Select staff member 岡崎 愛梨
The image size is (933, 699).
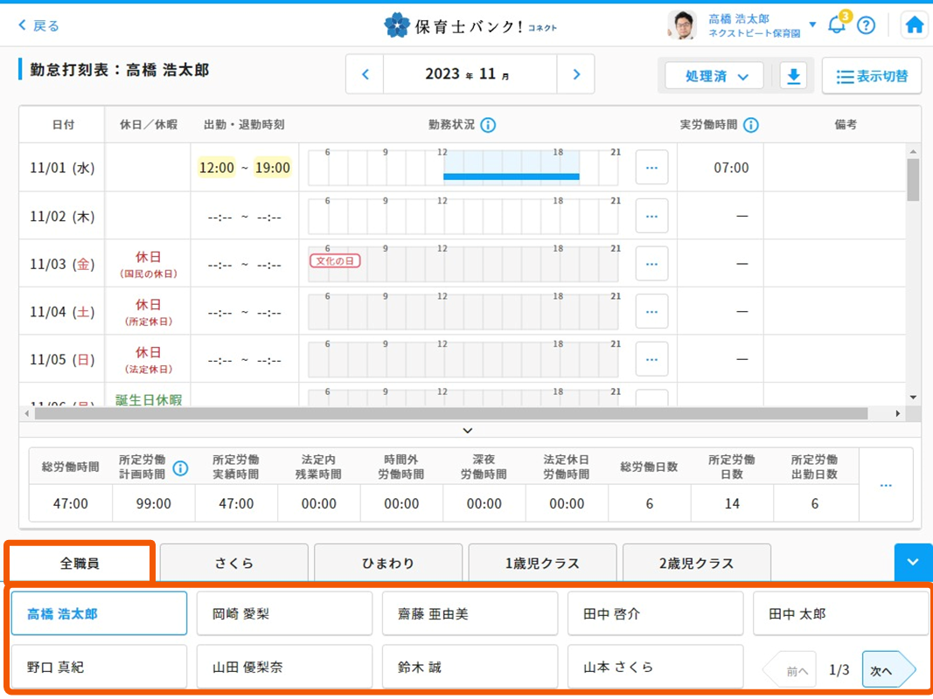coord(284,614)
